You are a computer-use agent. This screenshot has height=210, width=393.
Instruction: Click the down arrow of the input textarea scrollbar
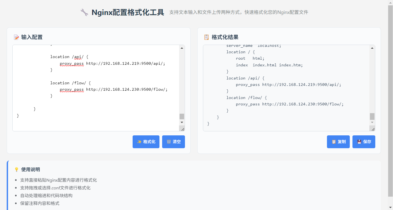click(x=182, y=122)
